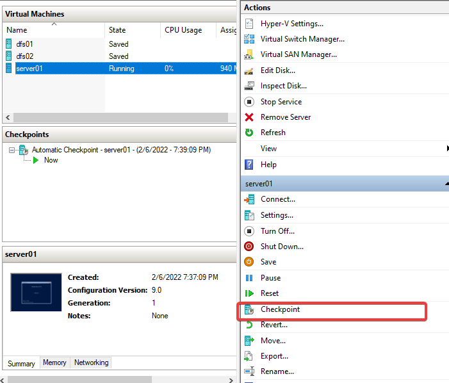The width and height of the screenshot is (449, 383).
Task: Collapse the Automatic Checkpoint tree node
Action: click(x=12, y=150)
